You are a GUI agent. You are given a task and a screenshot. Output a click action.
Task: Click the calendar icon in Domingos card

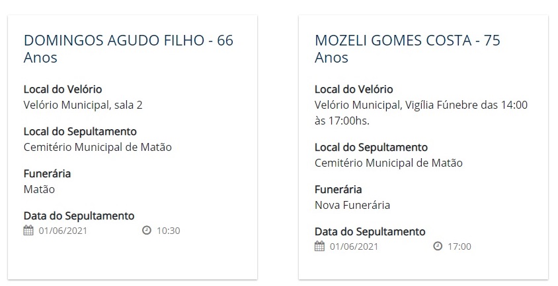(x=28, y=231)
